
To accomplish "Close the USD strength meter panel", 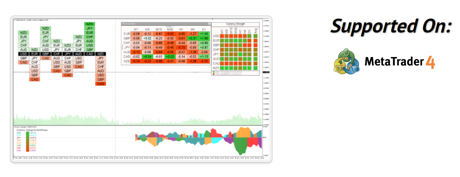I will (x=209, y=24).
